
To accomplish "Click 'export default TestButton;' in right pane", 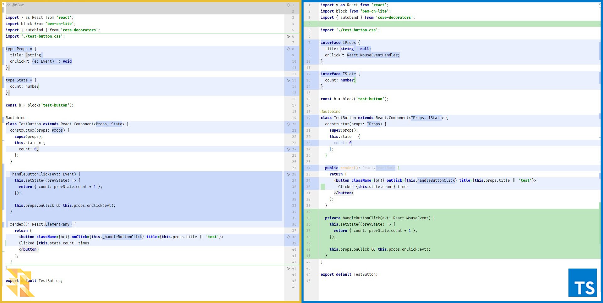I will (349, 274).
